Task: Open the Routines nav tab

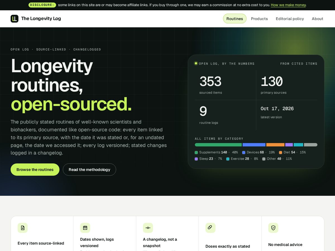Action: (x=235, y=19)
